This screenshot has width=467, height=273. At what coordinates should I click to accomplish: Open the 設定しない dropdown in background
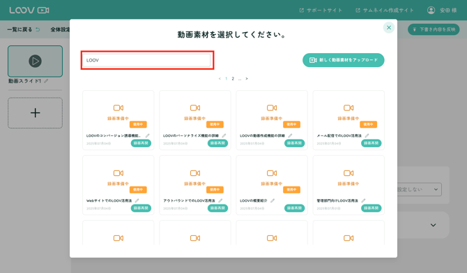click(419, 189)
